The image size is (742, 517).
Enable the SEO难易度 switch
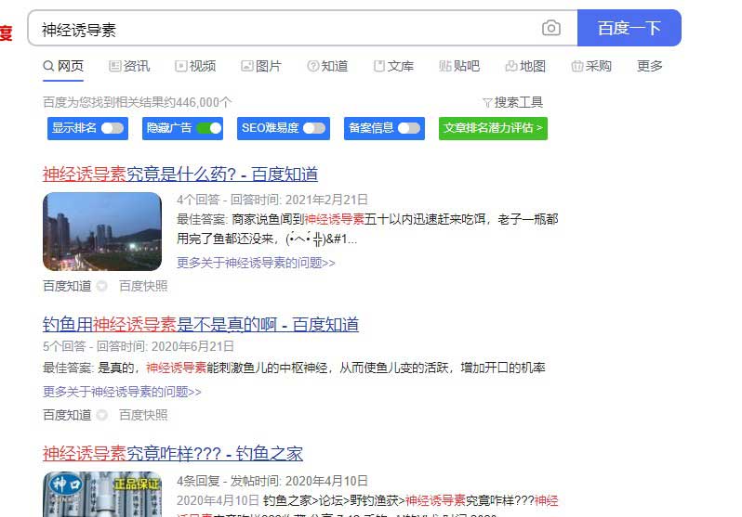coord(314,128)
